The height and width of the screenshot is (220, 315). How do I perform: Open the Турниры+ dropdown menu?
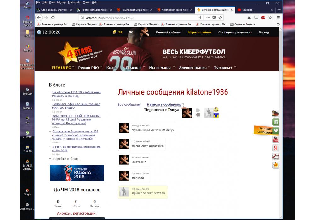(225, 68)
